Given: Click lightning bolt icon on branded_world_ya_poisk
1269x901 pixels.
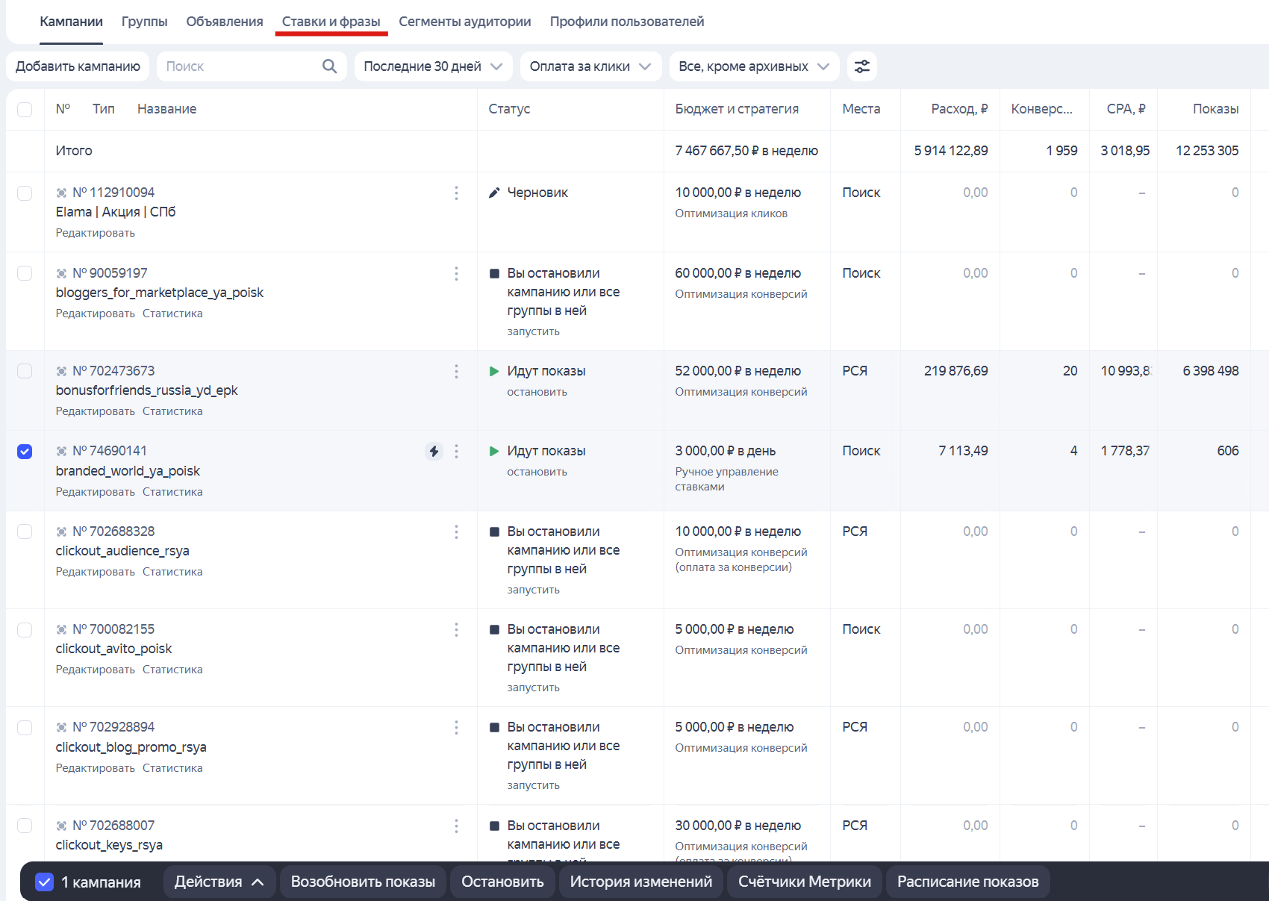Looking at the screenshot, I should (434, 451).
